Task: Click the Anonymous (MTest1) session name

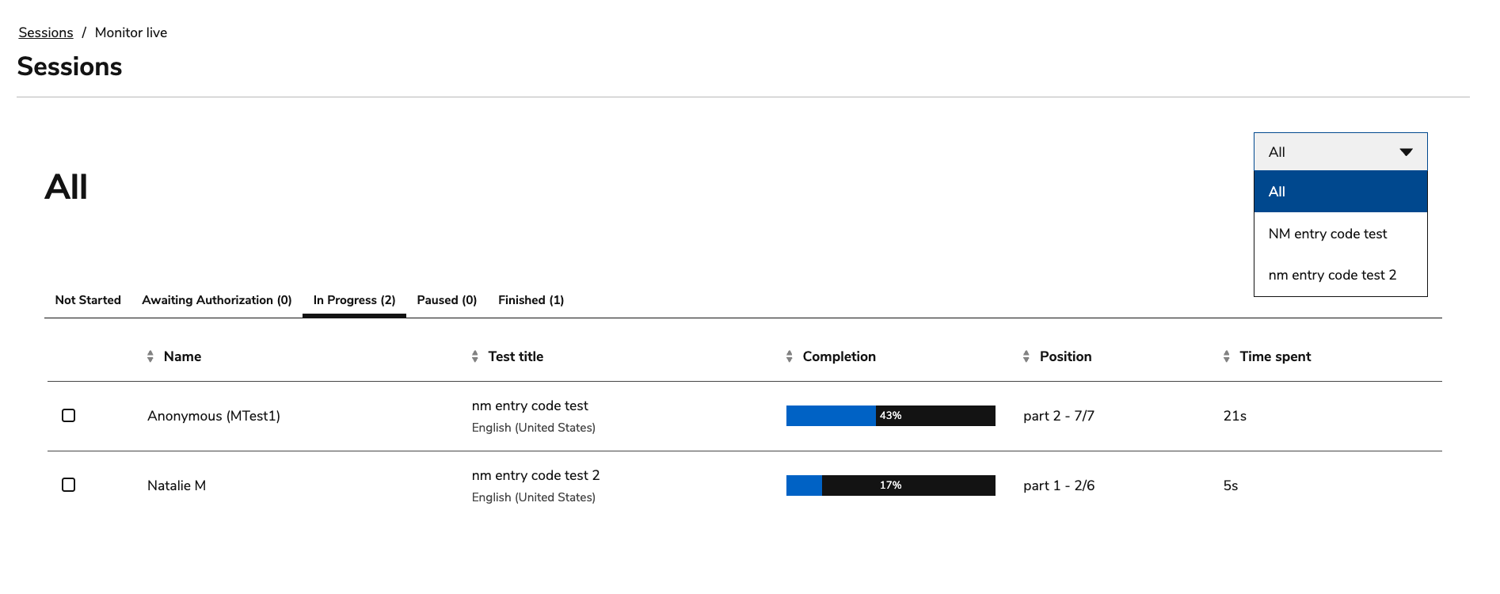Action: [x=214, y=416]
